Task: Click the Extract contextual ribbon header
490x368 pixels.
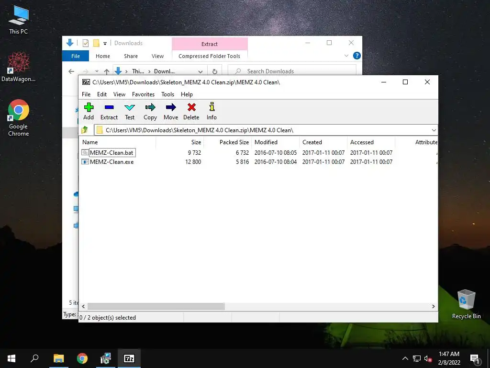Action: click(x=210, y=44)
